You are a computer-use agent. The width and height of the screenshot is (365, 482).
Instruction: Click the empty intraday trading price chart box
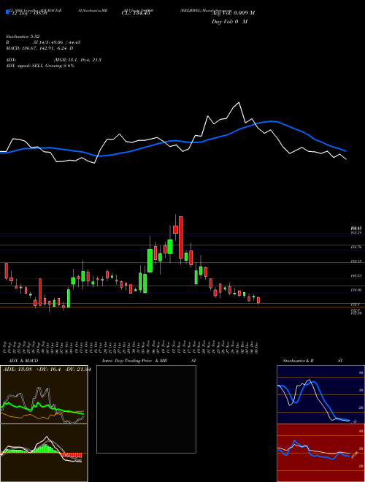point(146,409)
